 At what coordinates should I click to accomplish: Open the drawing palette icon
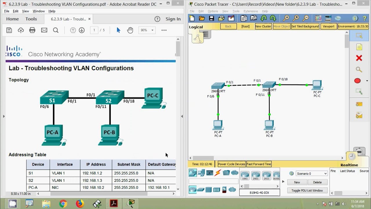pyautogui.click(x=318, y=18)
